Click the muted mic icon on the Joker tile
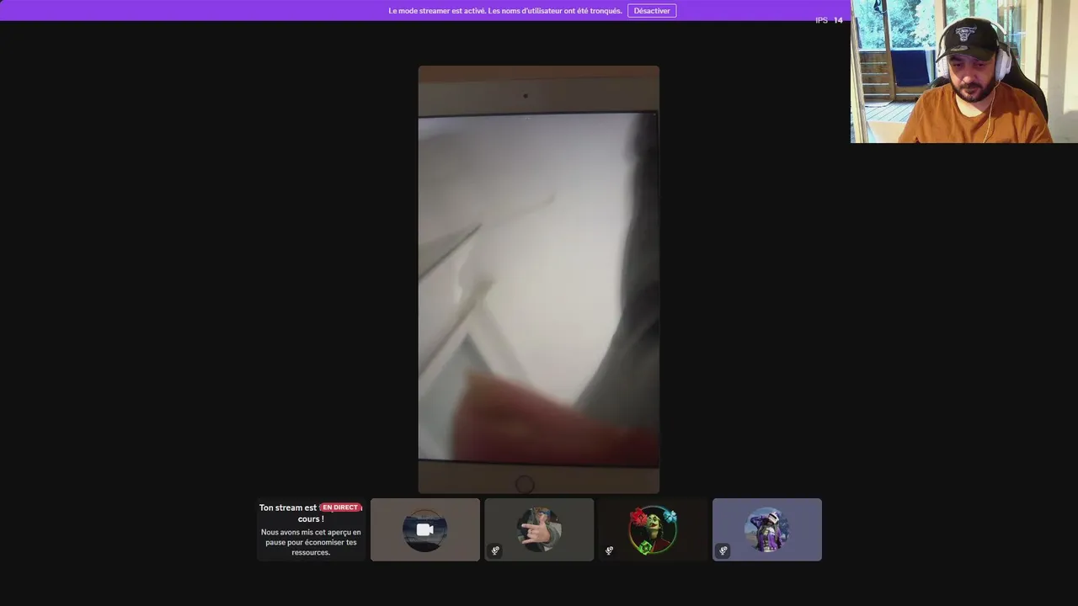This screenshot has width=1078, height=606. coord(609,550)
